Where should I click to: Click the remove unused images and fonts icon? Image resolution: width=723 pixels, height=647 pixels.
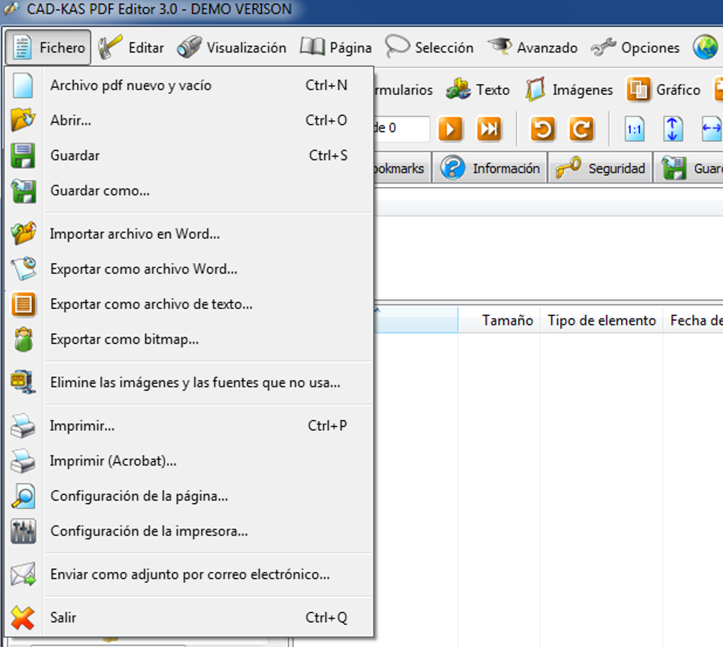[23, 382]
